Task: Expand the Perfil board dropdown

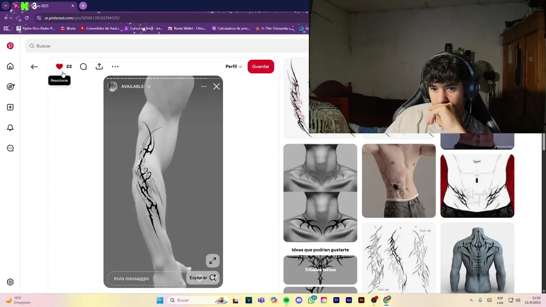Action: click(x=234, y=67)
